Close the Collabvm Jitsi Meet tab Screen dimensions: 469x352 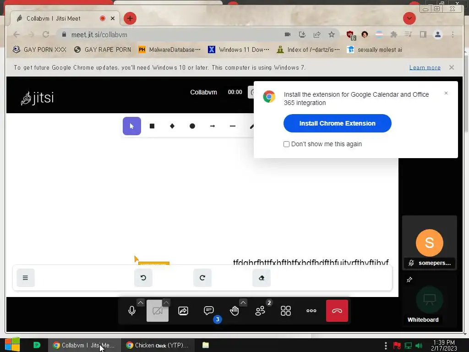113,18
